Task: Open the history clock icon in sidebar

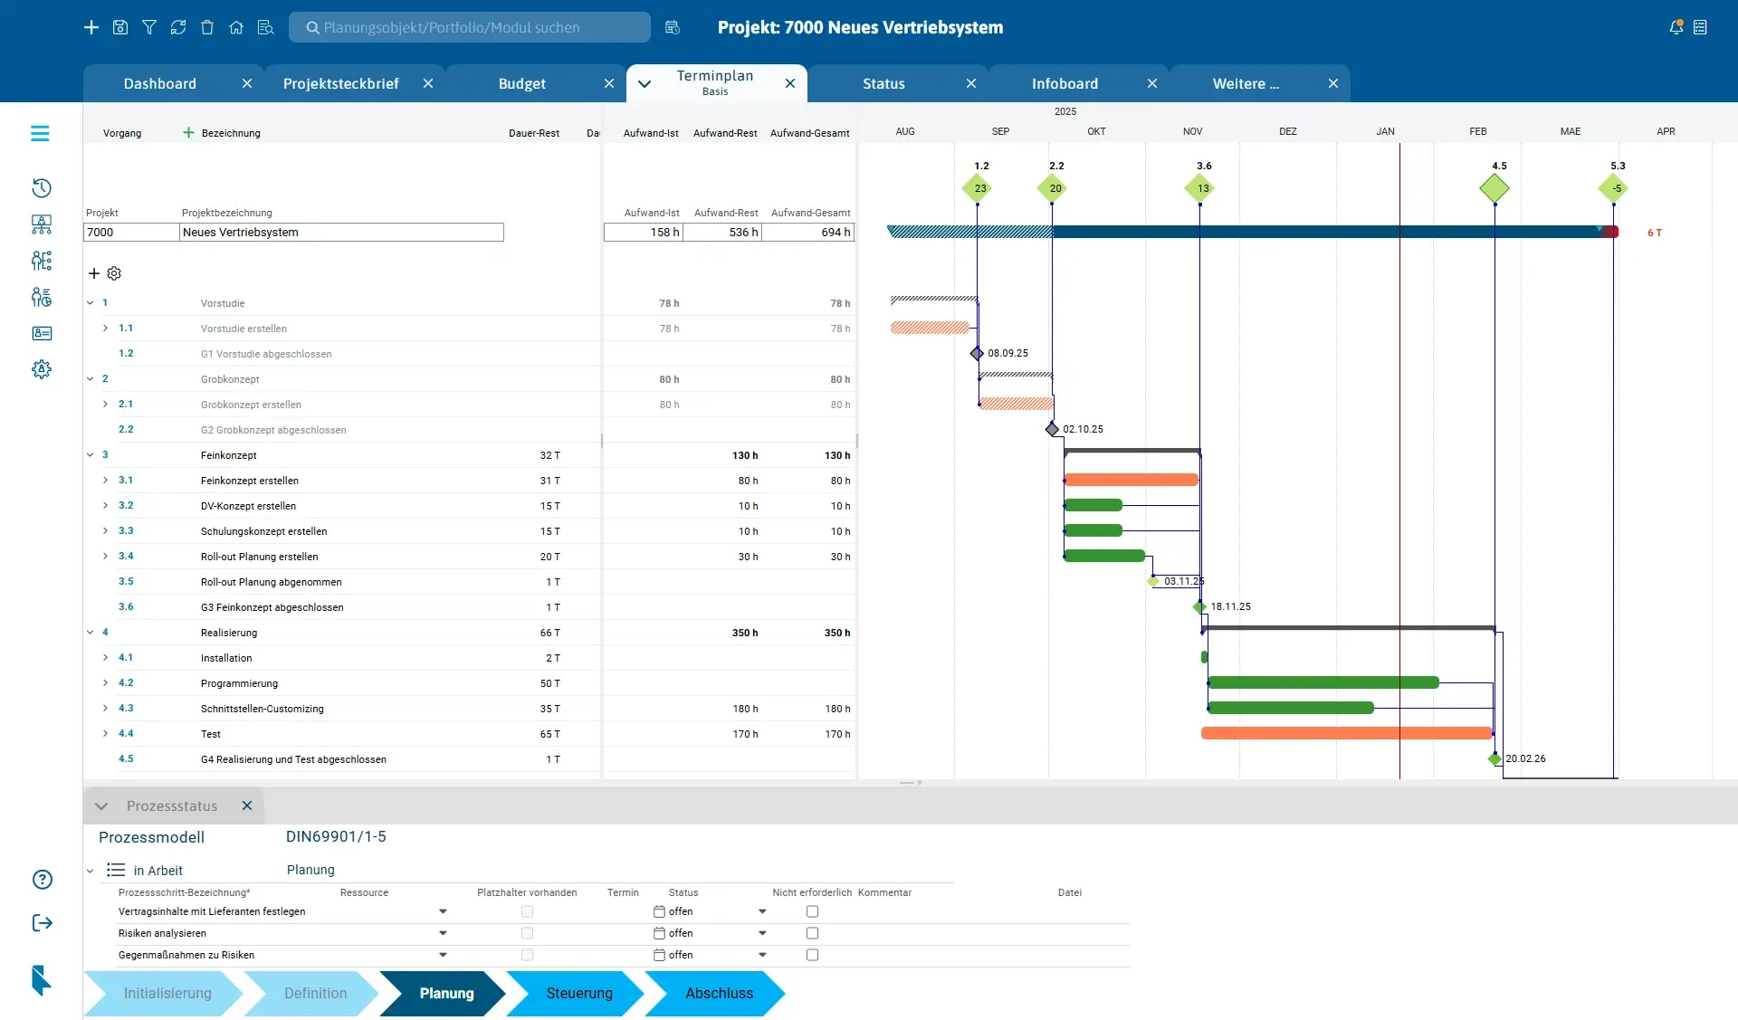Action: pos(41,188)
